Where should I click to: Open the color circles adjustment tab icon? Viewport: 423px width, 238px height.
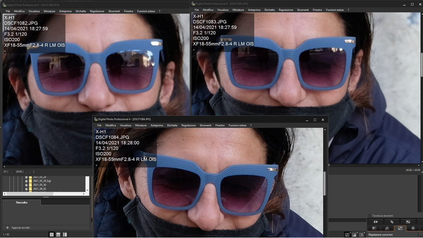tap(413, 228)
